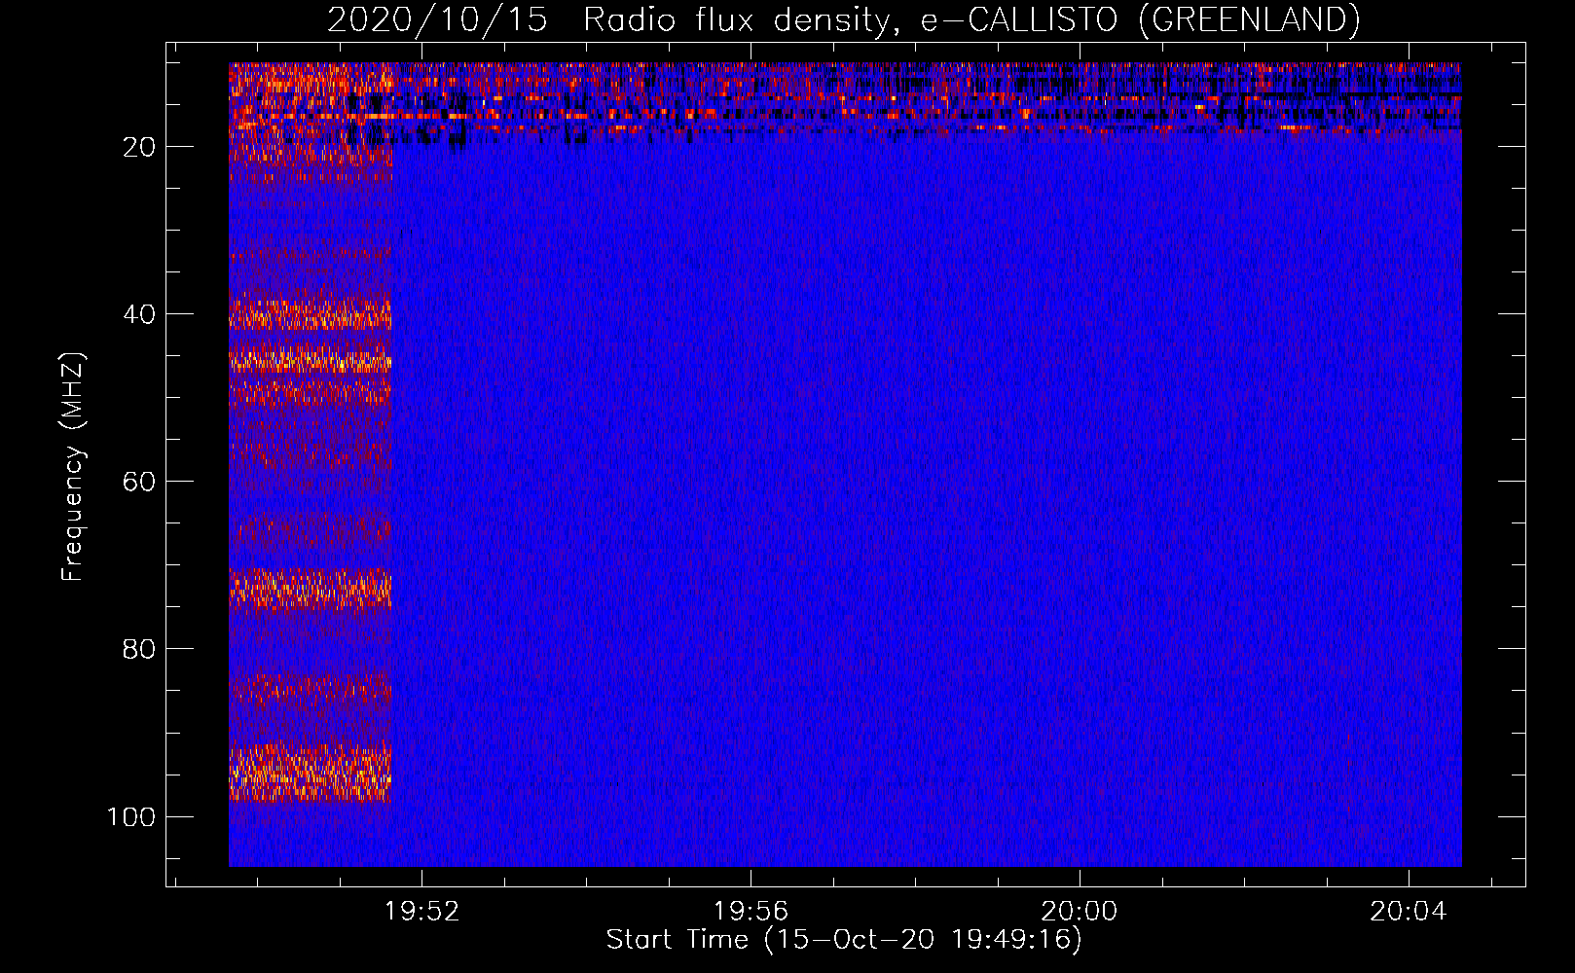Image resolution: width=1575 pixels, height=973 pixels.
Task: Click the 40 MHz frequency tick label
Action: click(139, 314)
